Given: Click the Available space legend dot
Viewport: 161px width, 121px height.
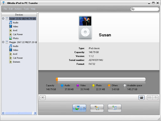Looking at the screenshot, I should point(125,86).
